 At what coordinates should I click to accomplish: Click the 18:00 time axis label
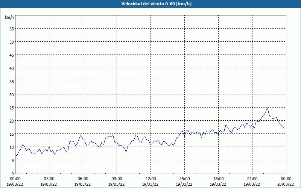[219, 179]
